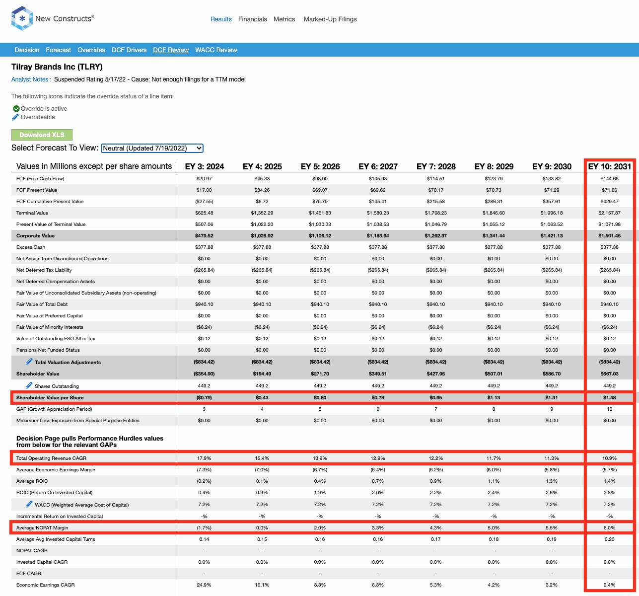Click the EY 3: 2024 column header
639x596 pixels.
click(x=205, y=166)
